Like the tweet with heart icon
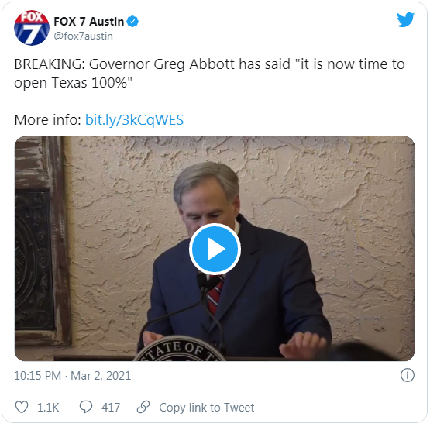Viewport: 430px width, 427px height. (22, 407)
